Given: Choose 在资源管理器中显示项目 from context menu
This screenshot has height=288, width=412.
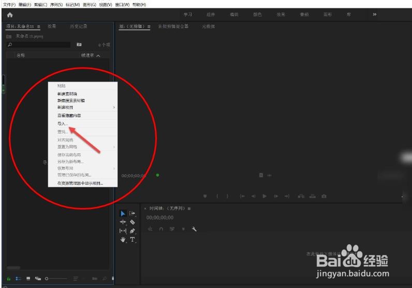Looking at the screenshot, I should tap(83, 183).
